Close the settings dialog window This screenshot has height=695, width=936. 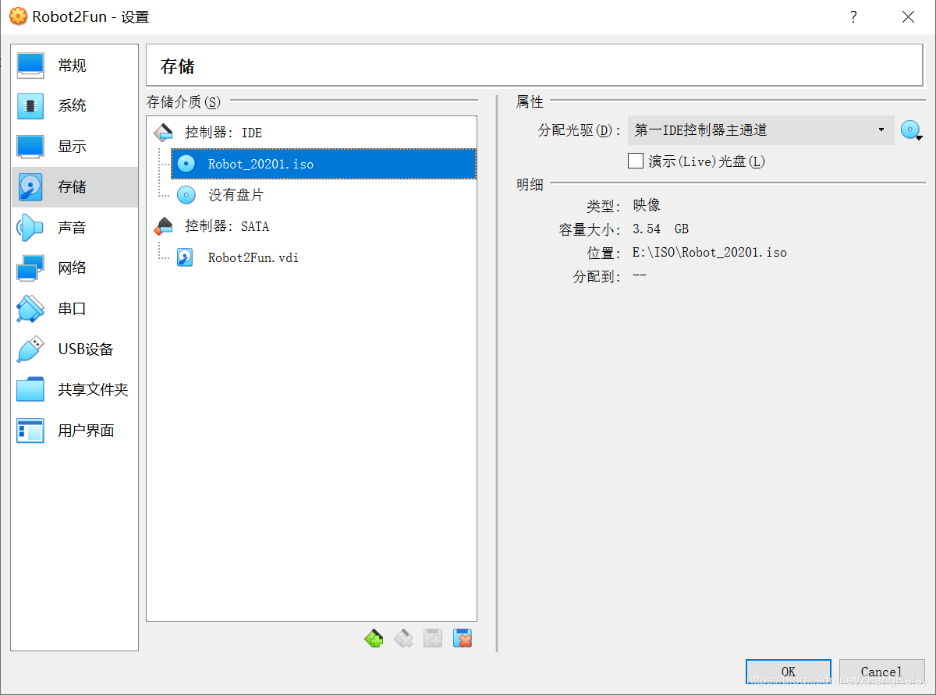(908, 16)
